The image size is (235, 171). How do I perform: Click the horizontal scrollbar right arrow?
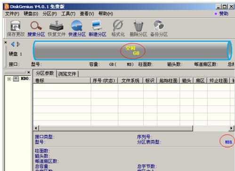pyautogui.click(x=231, y=128)
